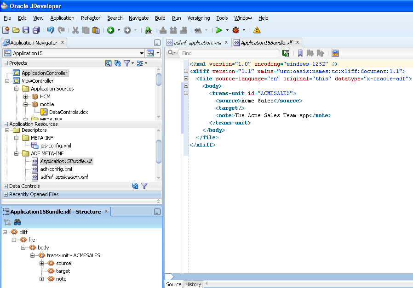Screen dimensions: 413x288
Task: Click the New gallery icon in toolbar
Action: 6,30
